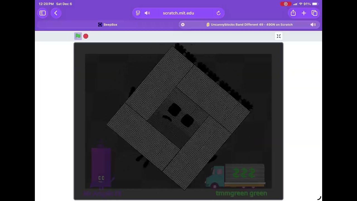Click the 'tmmgreen green' label
The width and height of the screenshot is (357, 201).
point(242,193)
